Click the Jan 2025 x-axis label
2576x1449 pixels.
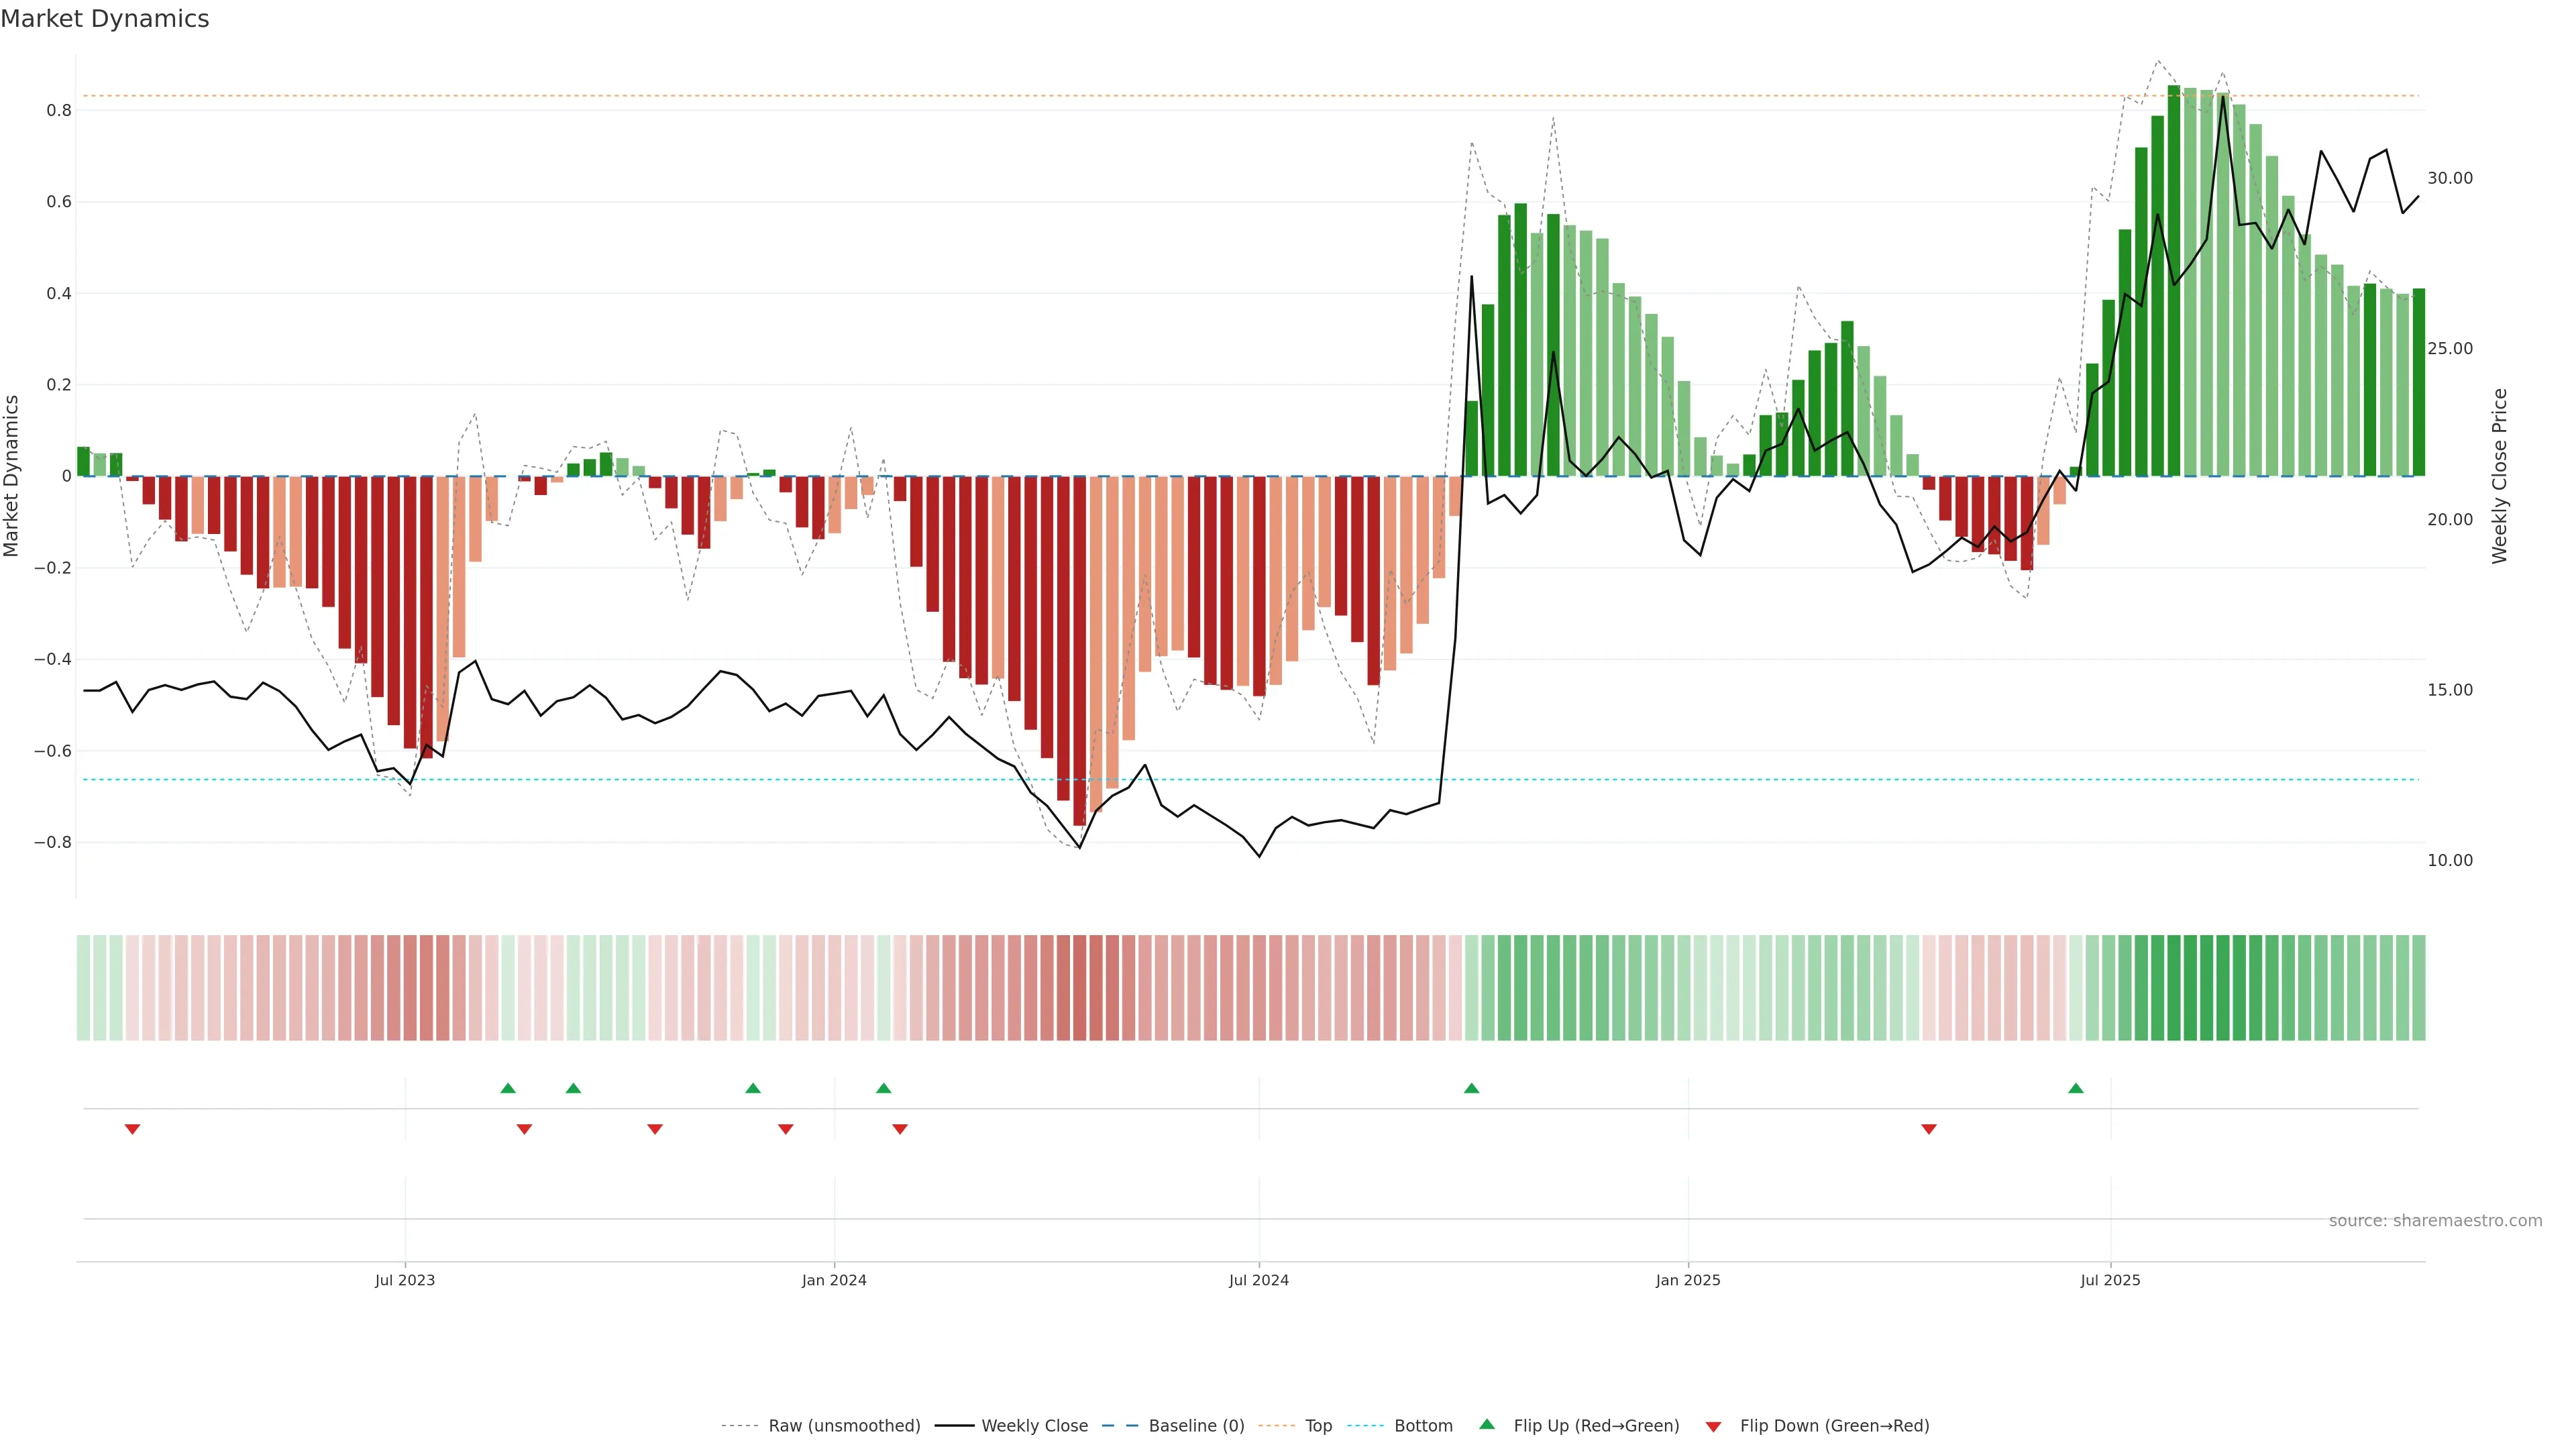[x=1688, y=1280]
